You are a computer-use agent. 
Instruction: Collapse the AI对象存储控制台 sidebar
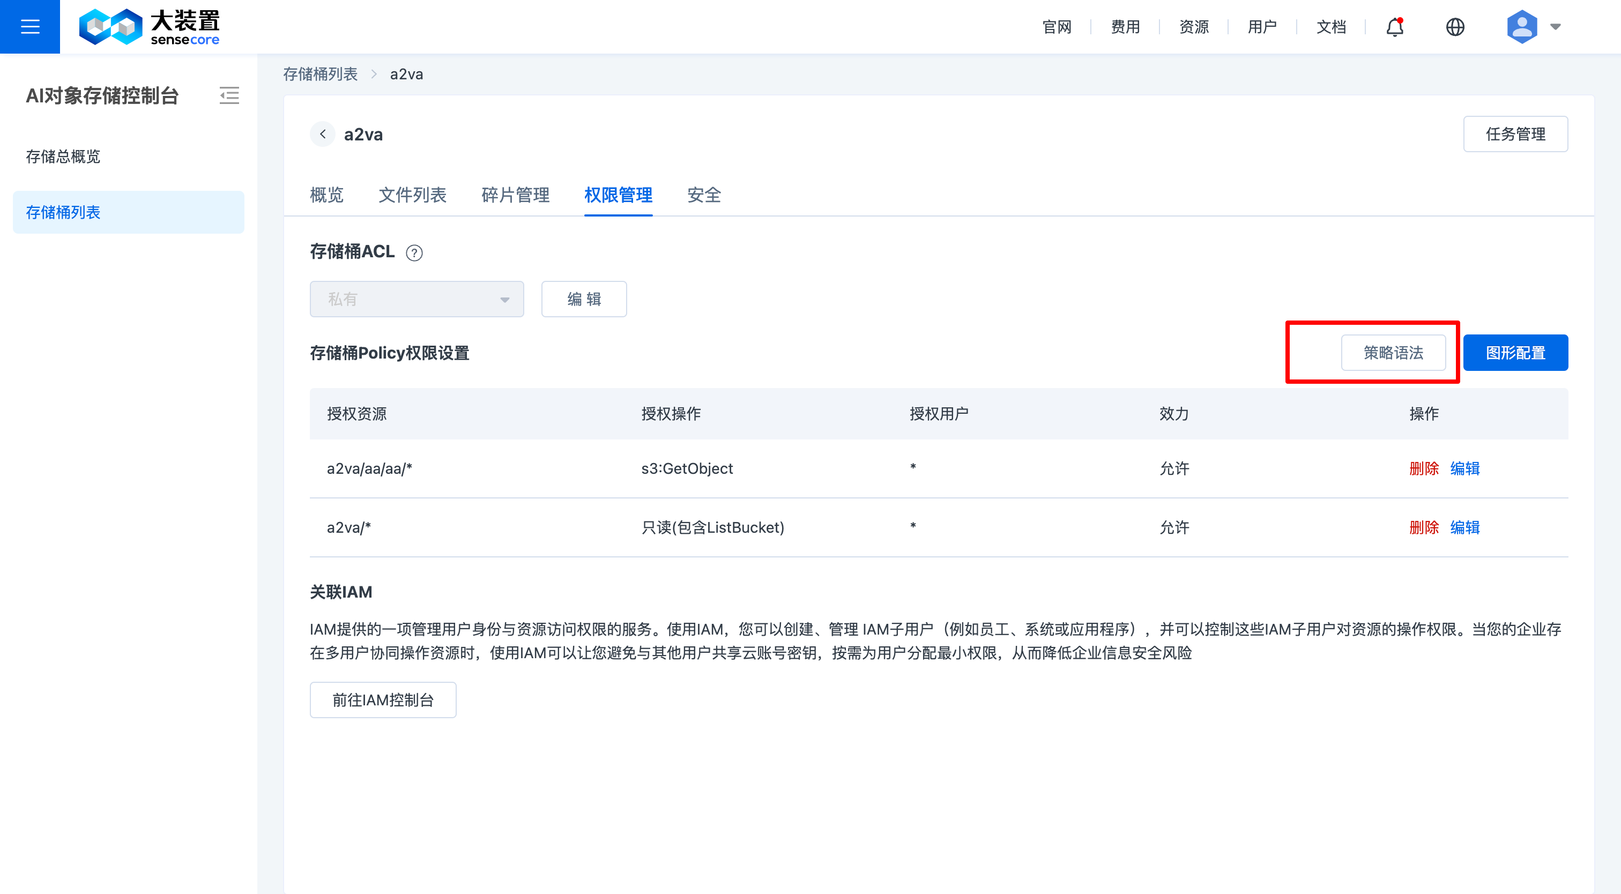tap(229, 95)
